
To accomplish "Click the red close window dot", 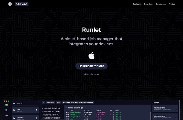I will [5, 101].
